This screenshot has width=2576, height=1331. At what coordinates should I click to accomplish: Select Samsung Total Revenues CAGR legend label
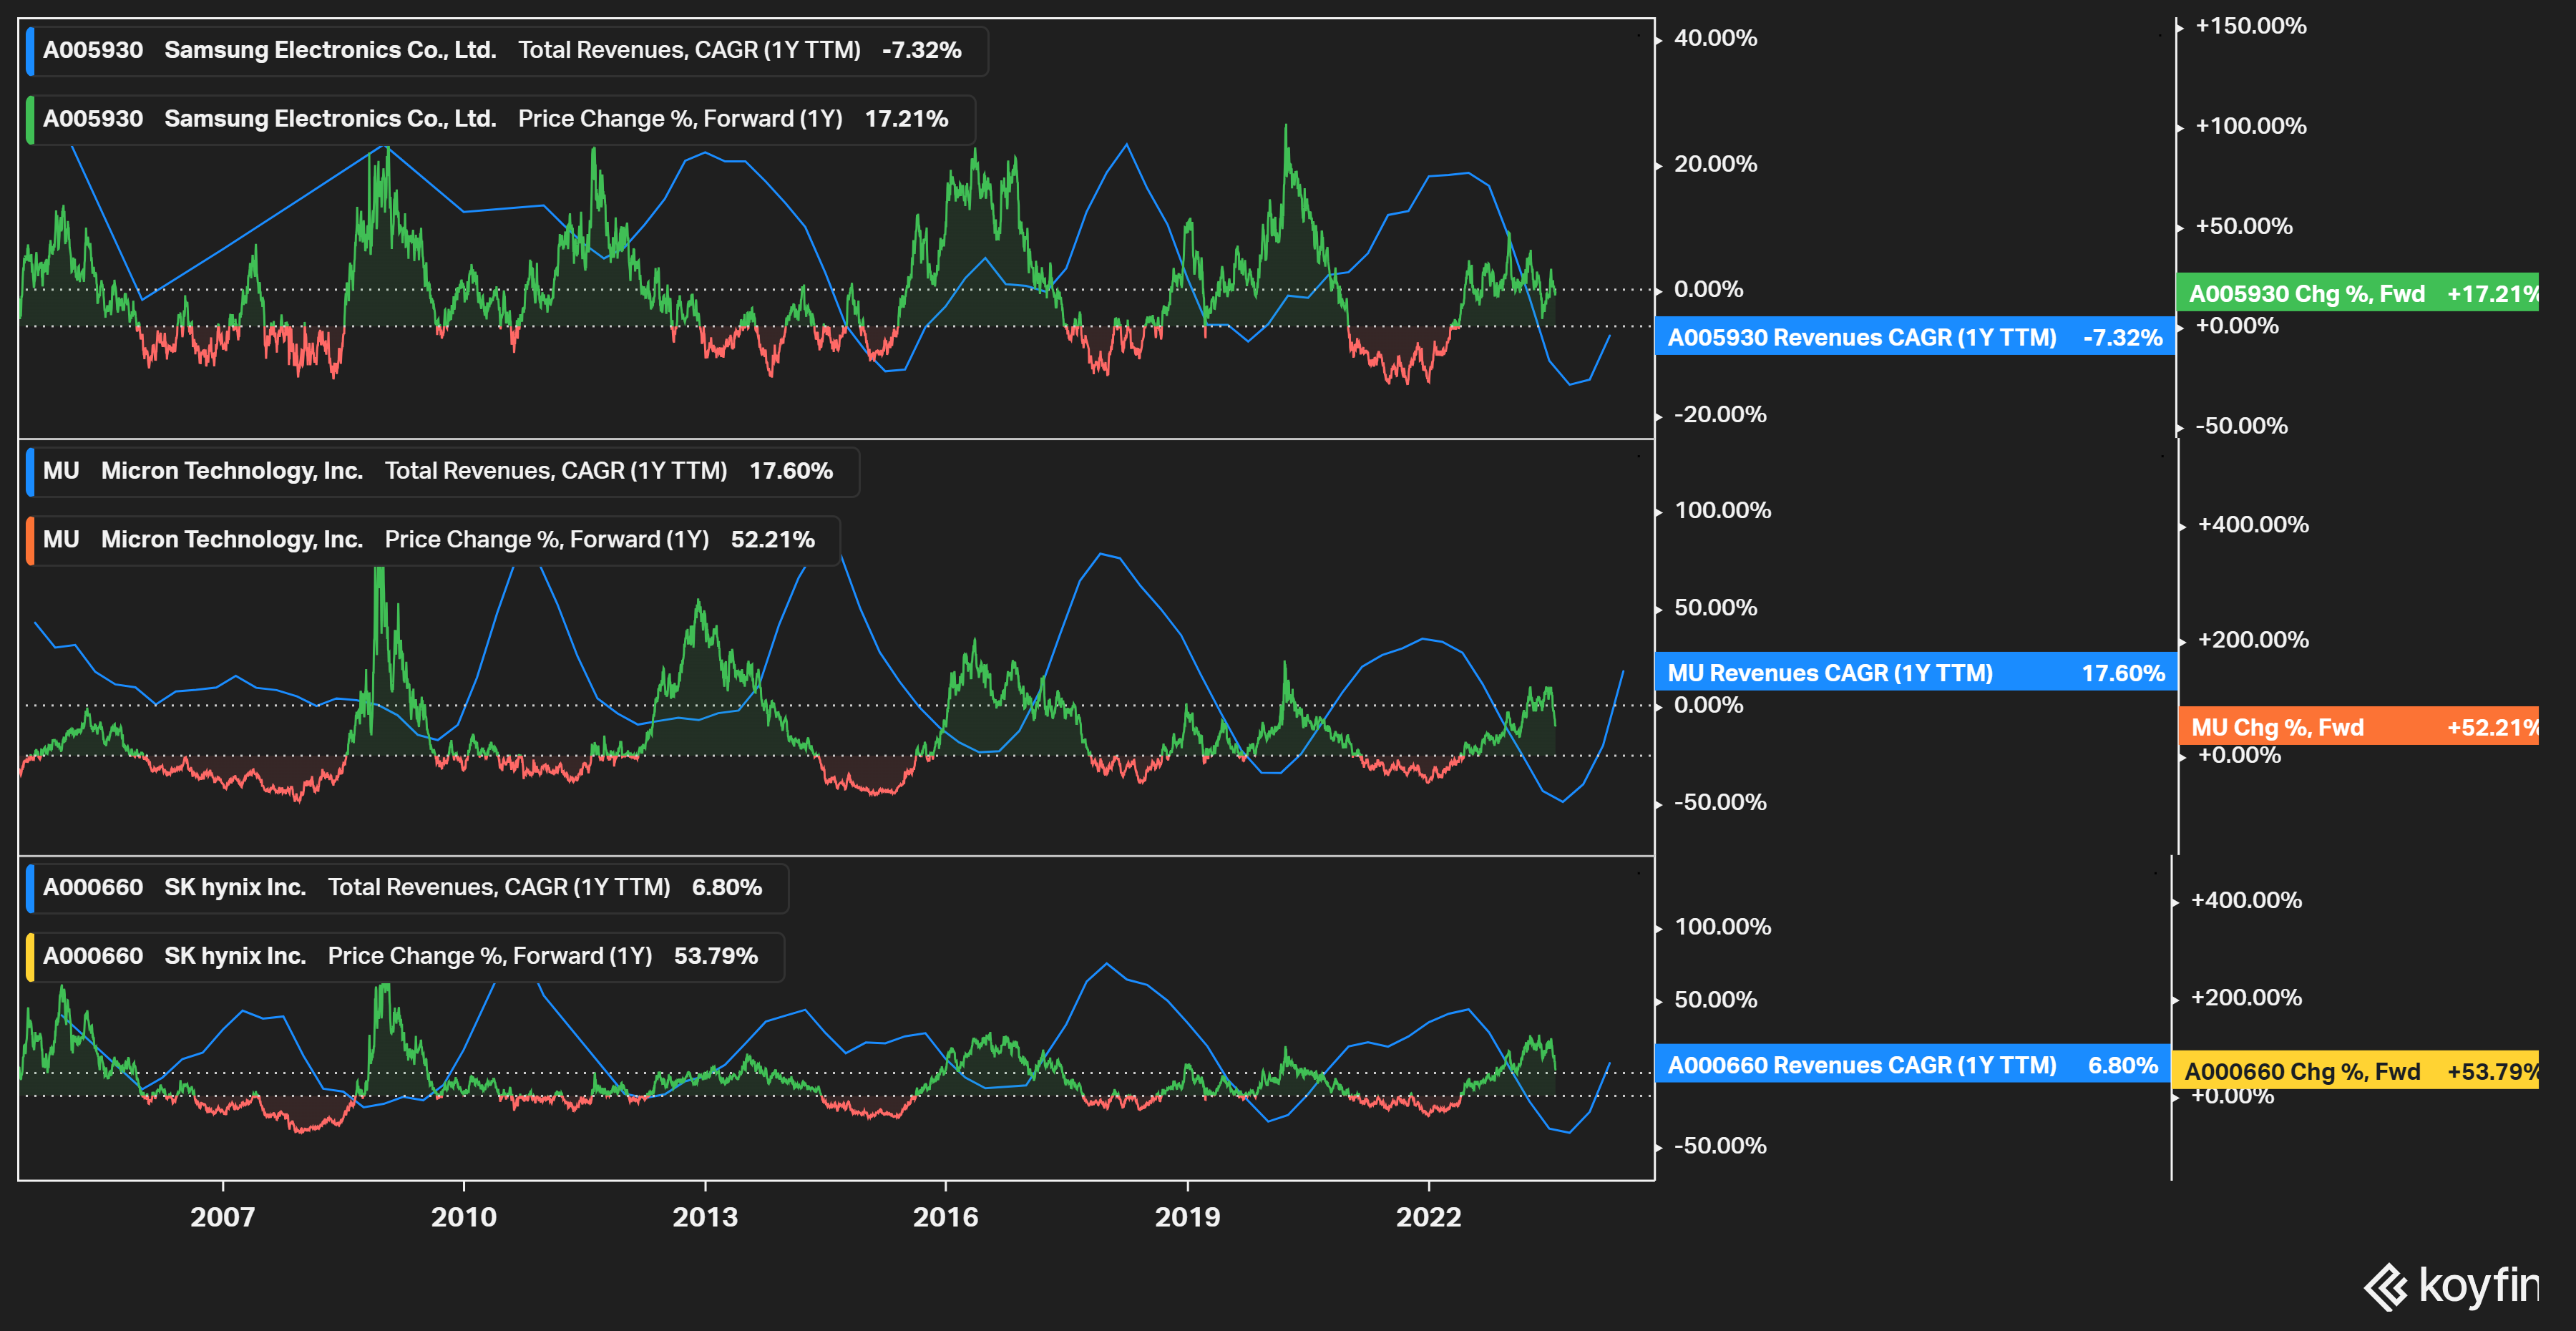point(507,51)
